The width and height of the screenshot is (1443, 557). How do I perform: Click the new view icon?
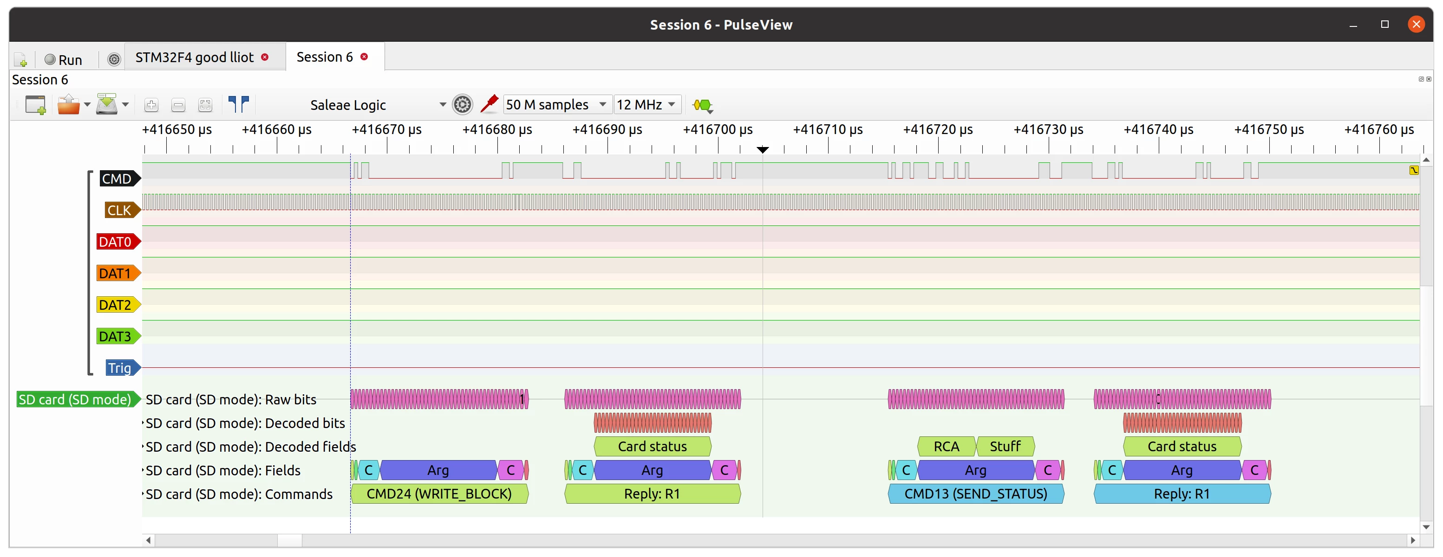(35, 104)
